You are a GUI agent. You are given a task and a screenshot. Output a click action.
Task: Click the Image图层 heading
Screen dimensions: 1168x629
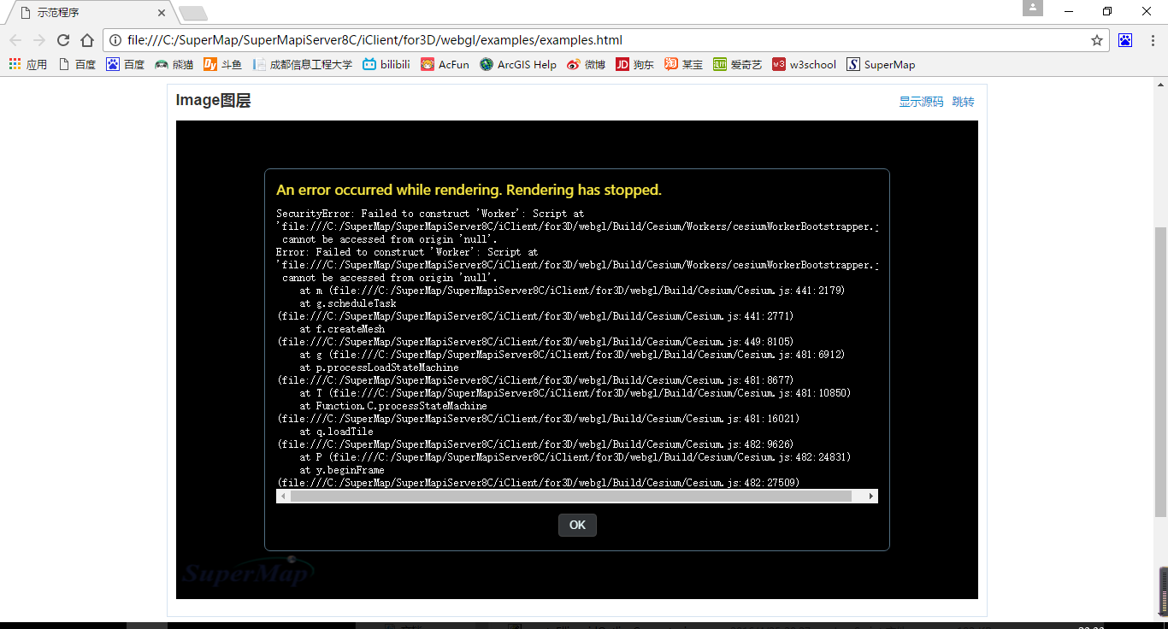pos(213,101)
